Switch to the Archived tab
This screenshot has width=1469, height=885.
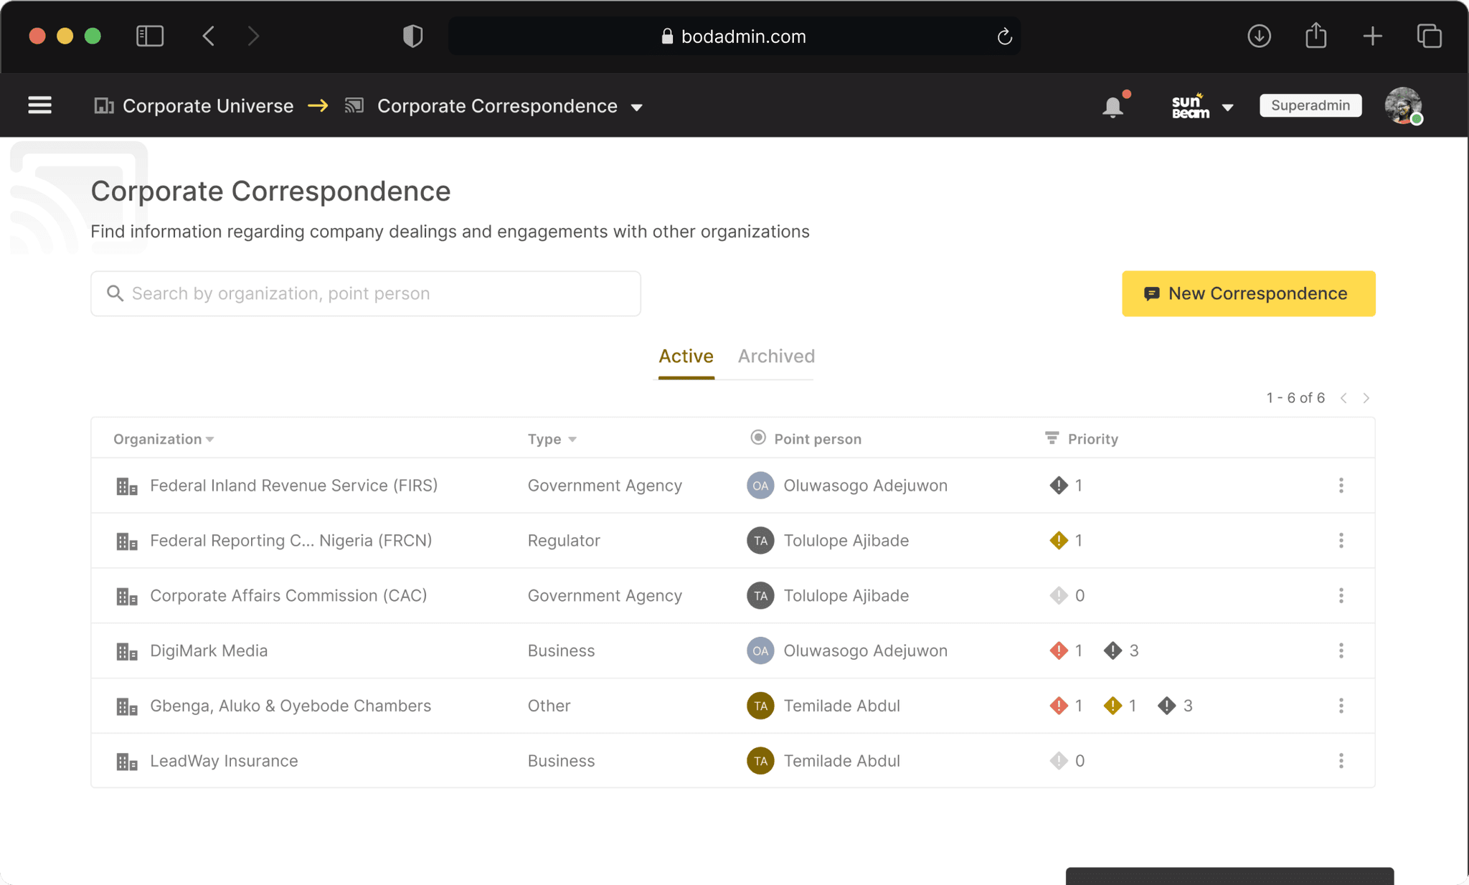(776, 356)
